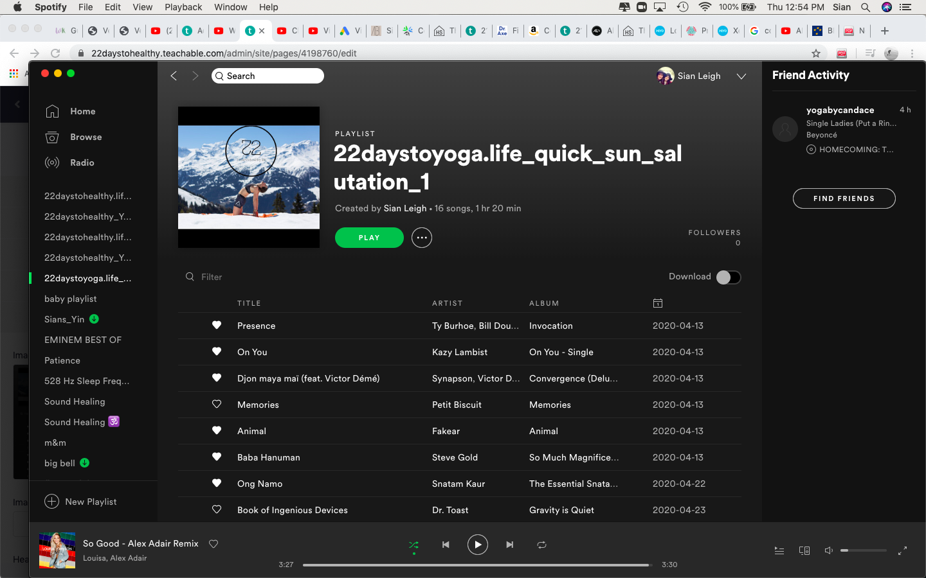Open the Kazy Lambist artist link

click(460, 352)
